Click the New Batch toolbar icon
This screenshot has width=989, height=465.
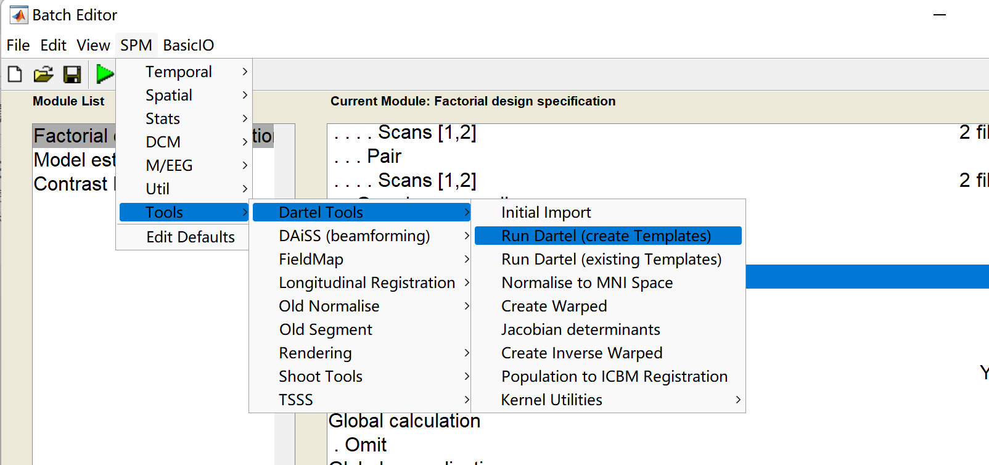15,75
